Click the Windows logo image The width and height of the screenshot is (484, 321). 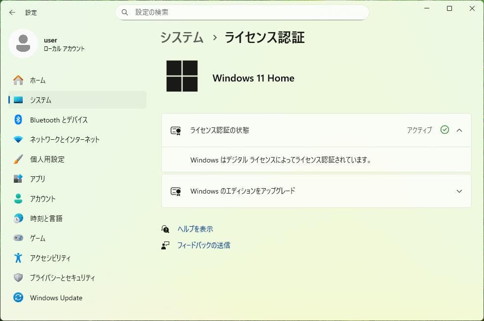(182, 76)
